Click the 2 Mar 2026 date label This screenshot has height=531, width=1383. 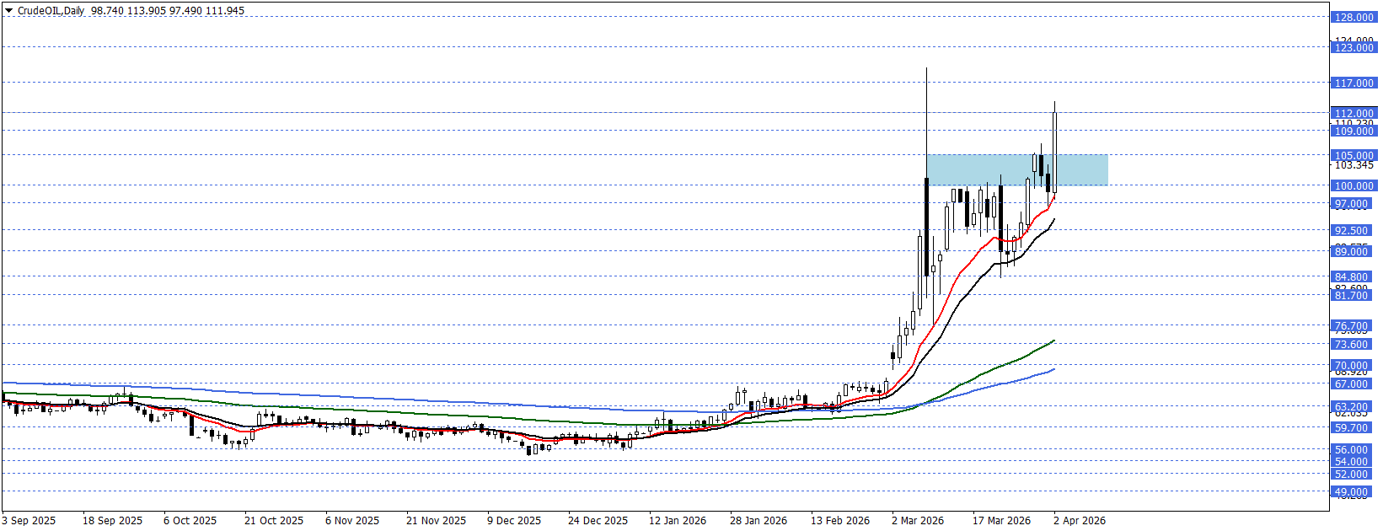(x=918, y=520)
